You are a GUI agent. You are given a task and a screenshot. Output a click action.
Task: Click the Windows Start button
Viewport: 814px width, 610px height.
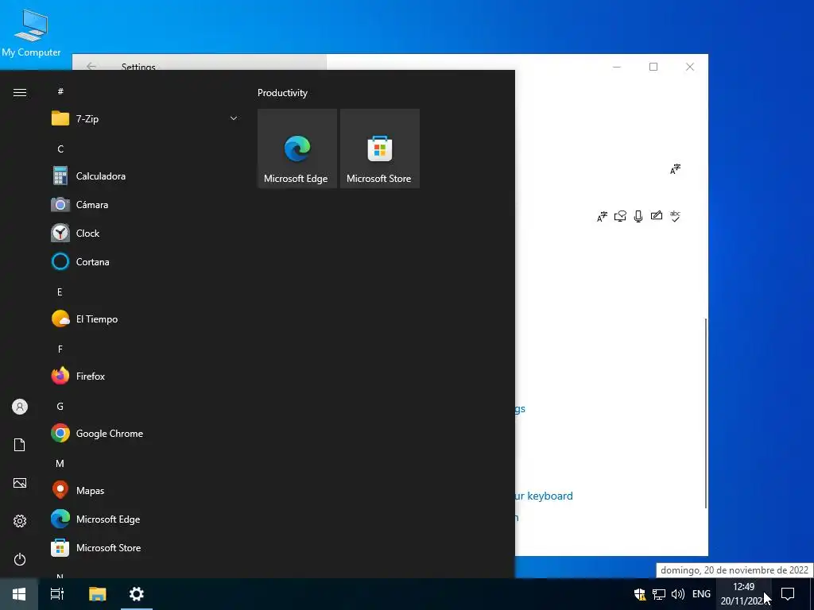tap(19, 594)
